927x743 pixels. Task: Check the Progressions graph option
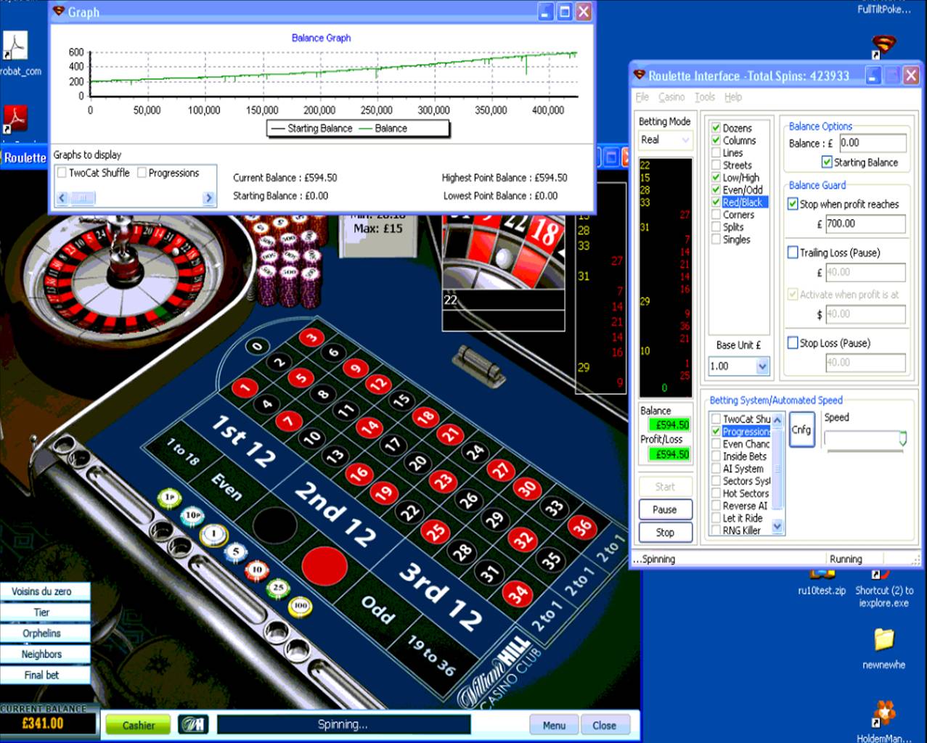point(142,173)
